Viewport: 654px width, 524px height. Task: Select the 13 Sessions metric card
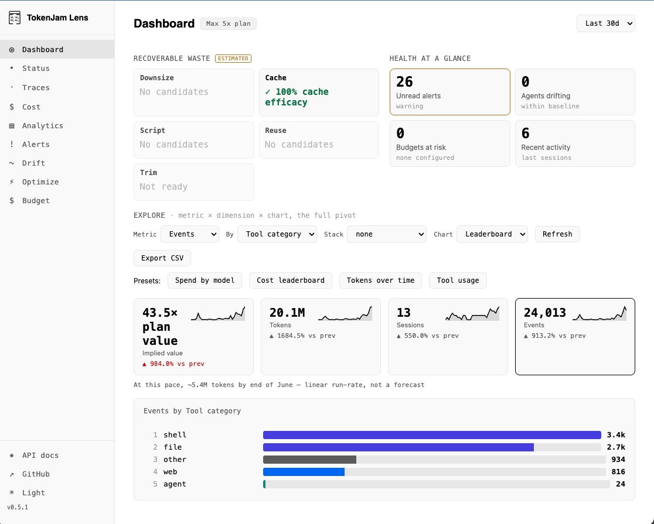pos(448,337)
